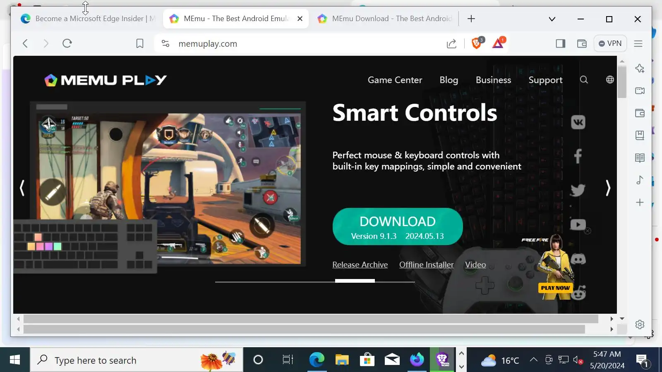
Task: Close the MEmu active tab
Action: 300,19
